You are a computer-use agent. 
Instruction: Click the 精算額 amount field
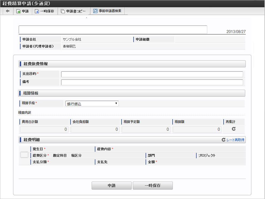pos(197,130)
